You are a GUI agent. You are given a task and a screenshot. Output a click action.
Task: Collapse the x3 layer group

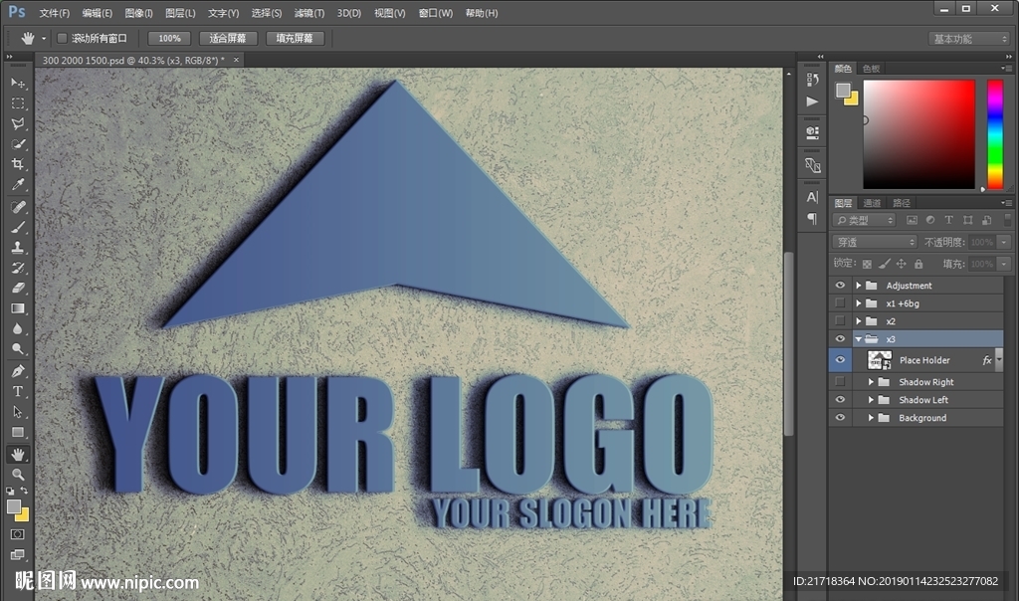point(858,339)
